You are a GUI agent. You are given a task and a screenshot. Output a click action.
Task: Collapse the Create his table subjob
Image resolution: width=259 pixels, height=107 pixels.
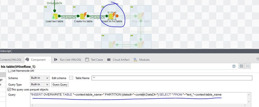74,7
